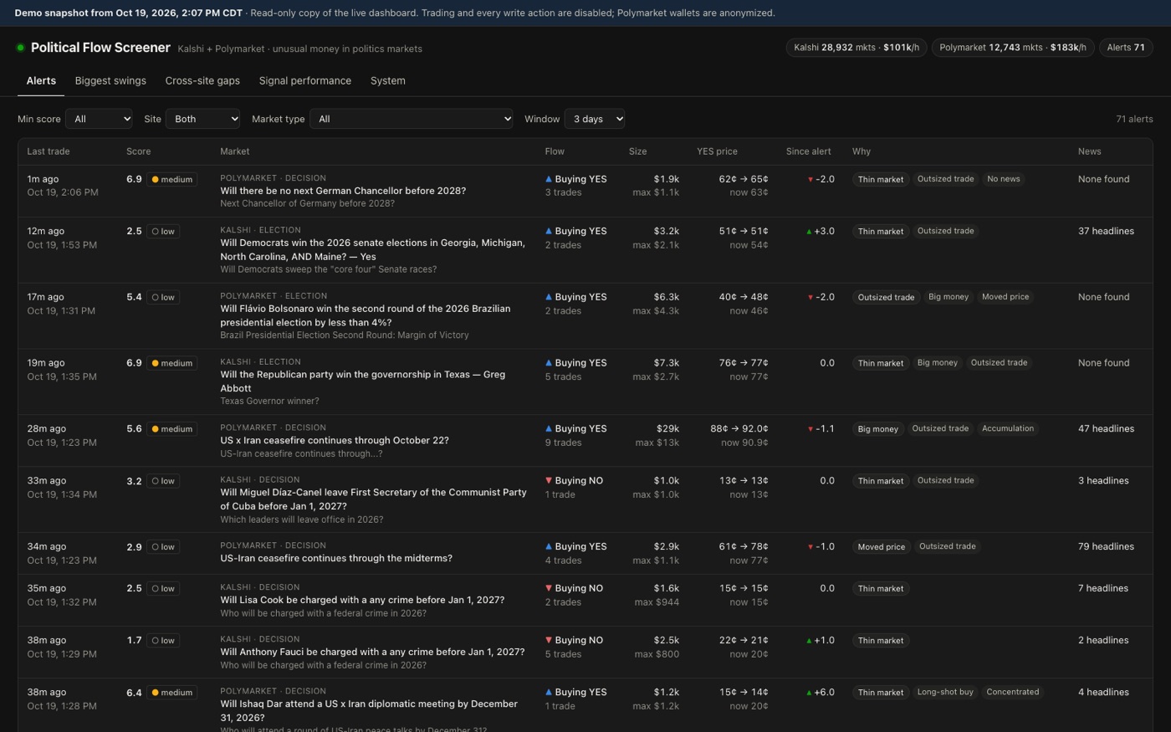Click the Kalshi 28,932 mkts stat pill
Screen dimensions: 1171x732
click(x=857, y=48)
